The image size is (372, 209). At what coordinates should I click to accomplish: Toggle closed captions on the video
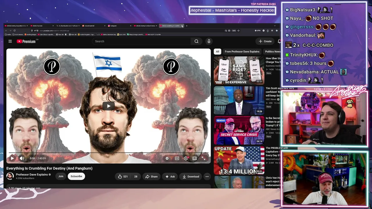(x=177, y=158)
